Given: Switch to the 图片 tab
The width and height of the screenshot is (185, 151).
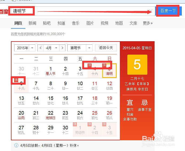Looking at the screenshot, I should point(90,23).
